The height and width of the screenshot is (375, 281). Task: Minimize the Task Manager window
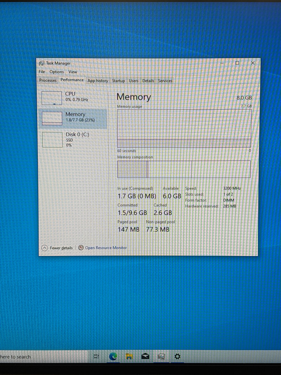(x=222, y=63)
